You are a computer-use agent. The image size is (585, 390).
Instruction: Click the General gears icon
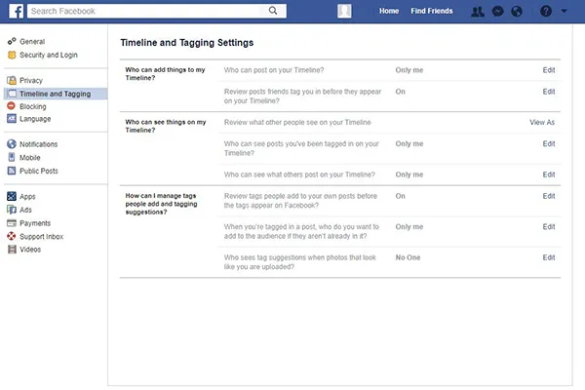(x=12, y=41)
